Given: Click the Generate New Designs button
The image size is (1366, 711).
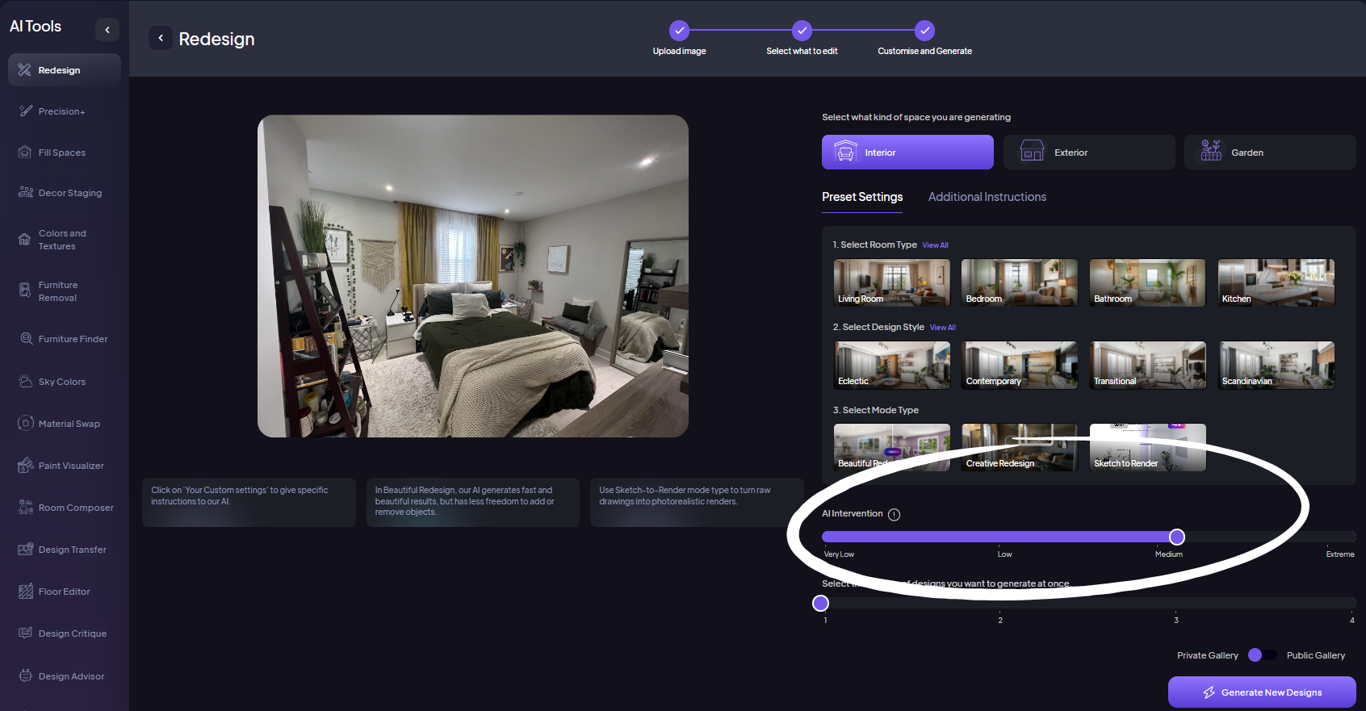Looking at the screenshot, I should pos(1261,692).
